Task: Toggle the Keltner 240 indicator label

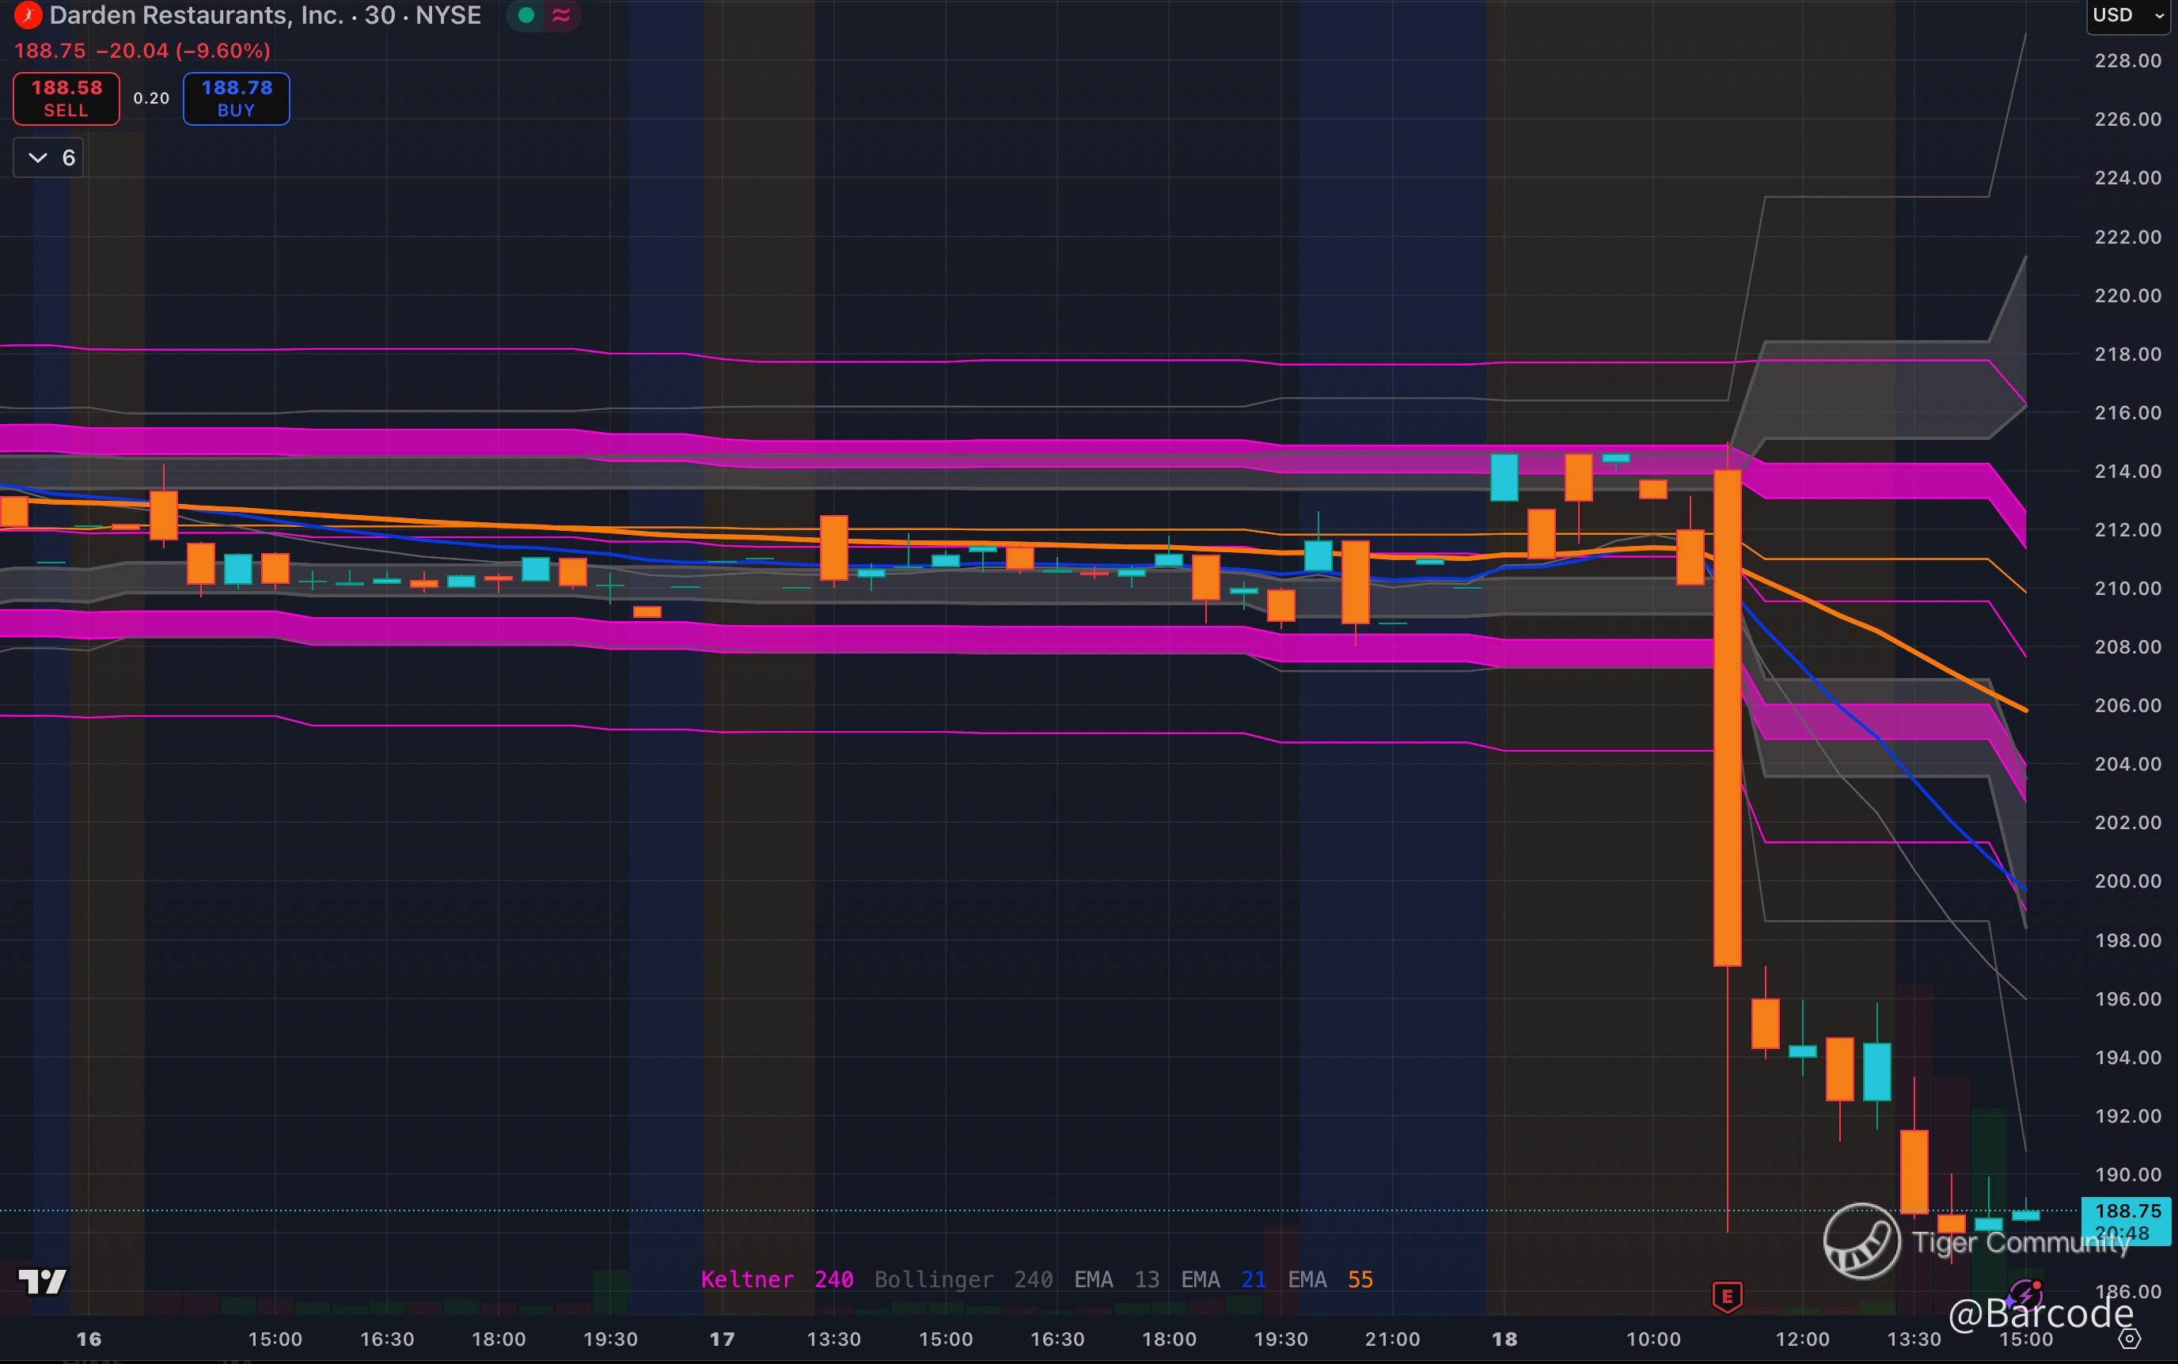Action: 777,1279
